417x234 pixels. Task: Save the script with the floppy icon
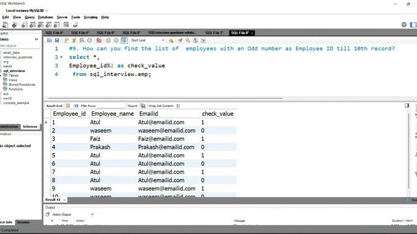(x=57, y=40)
